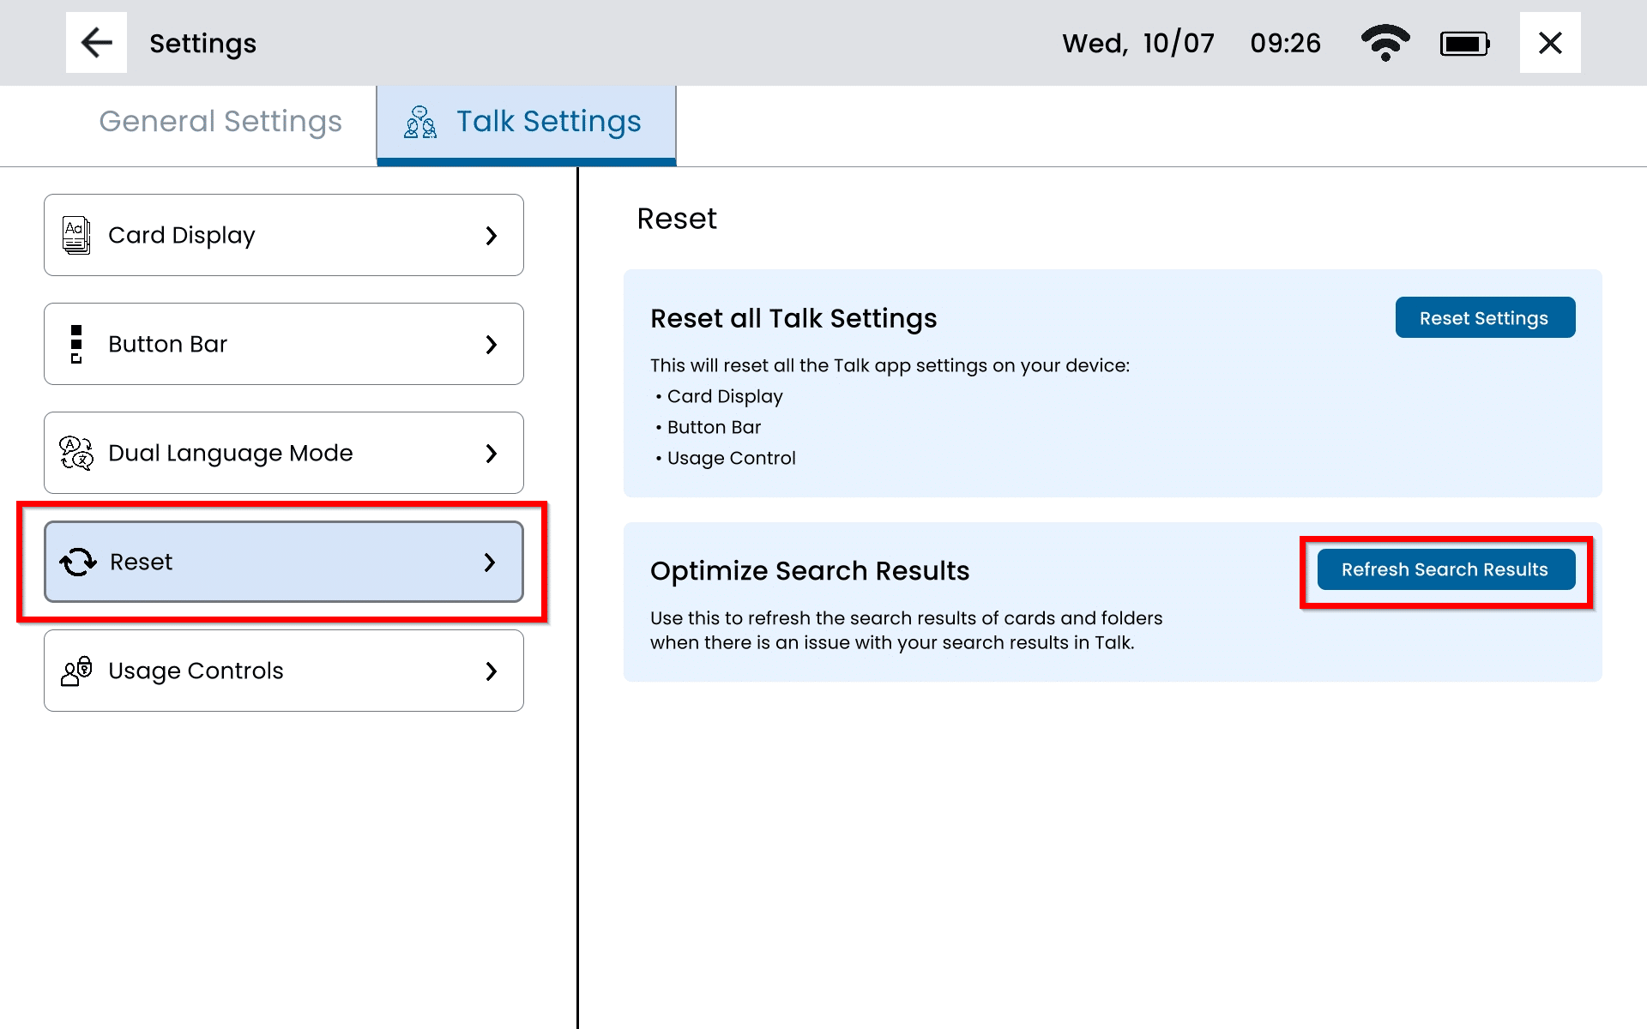1647x1029 pixels.
Task: Click the Card Display document icon
Action: [76, 235]
